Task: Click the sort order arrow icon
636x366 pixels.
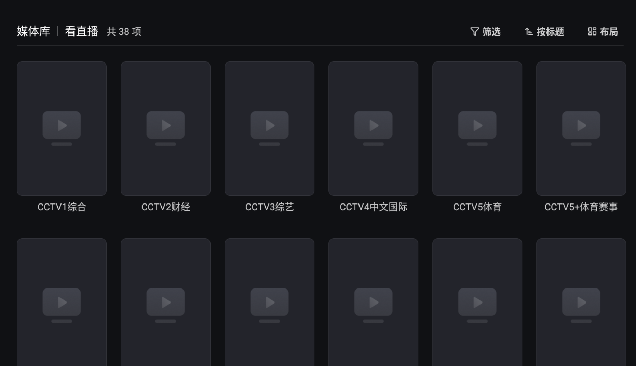Action: (529, 32)
